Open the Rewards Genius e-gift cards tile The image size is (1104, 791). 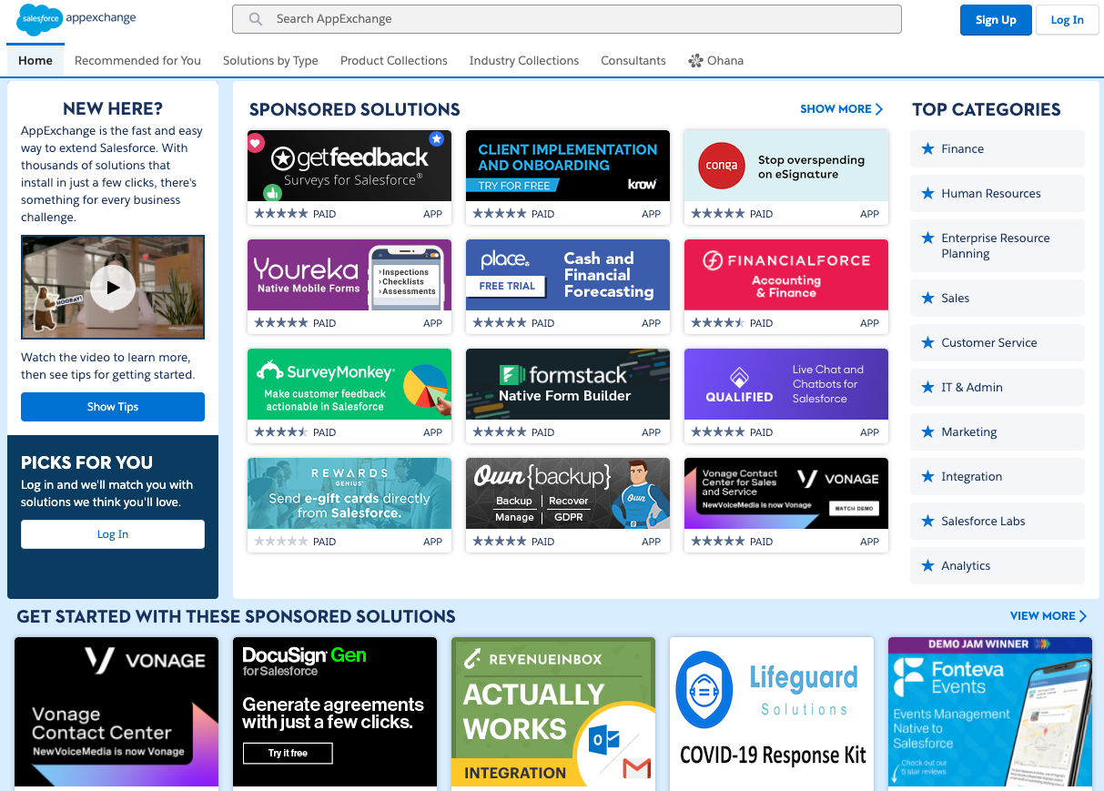(349, 505)
